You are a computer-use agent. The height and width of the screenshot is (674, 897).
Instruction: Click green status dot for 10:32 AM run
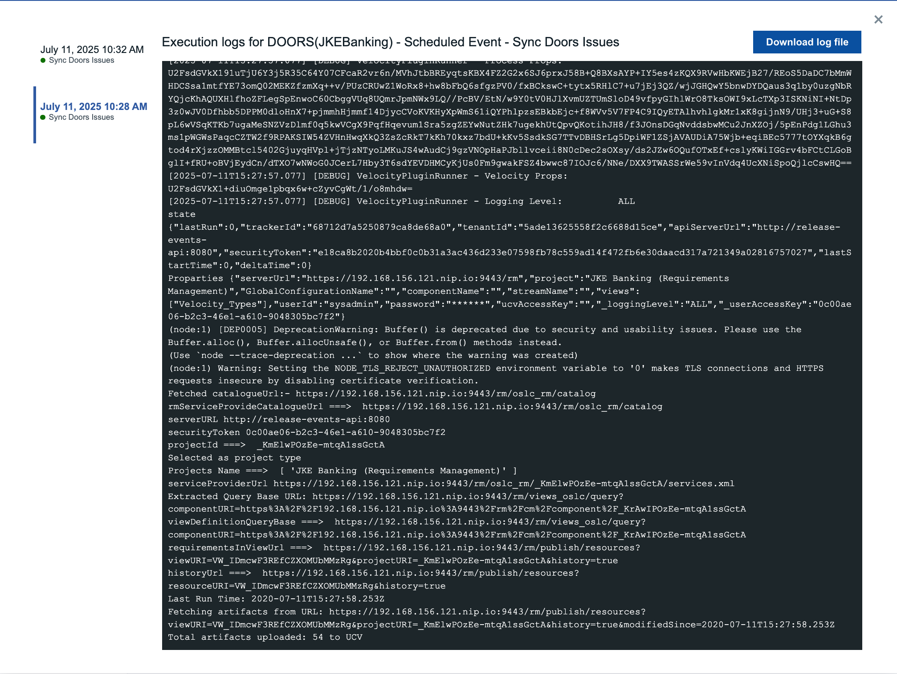[x=43, y=61]
